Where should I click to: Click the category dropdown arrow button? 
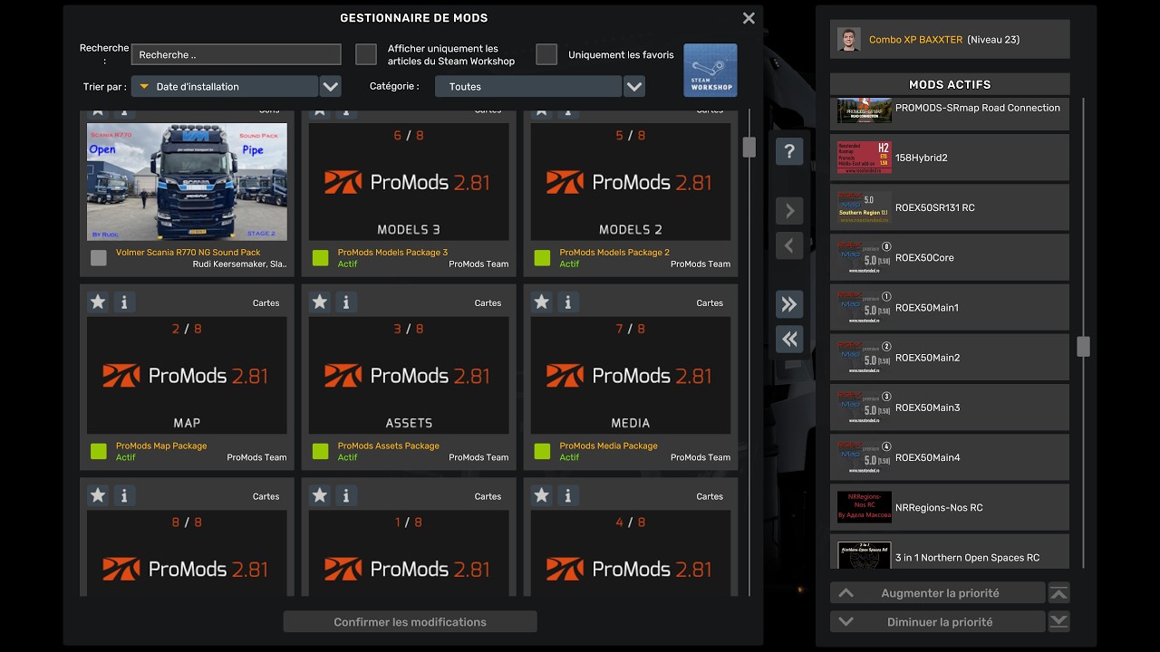(x=634, y=86)
